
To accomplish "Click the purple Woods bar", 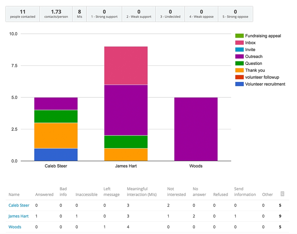I will click(x=196, y=129).
